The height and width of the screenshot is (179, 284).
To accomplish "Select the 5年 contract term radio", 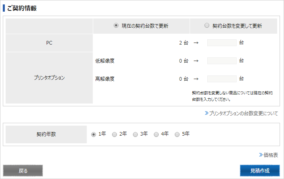I will (177, 134).
